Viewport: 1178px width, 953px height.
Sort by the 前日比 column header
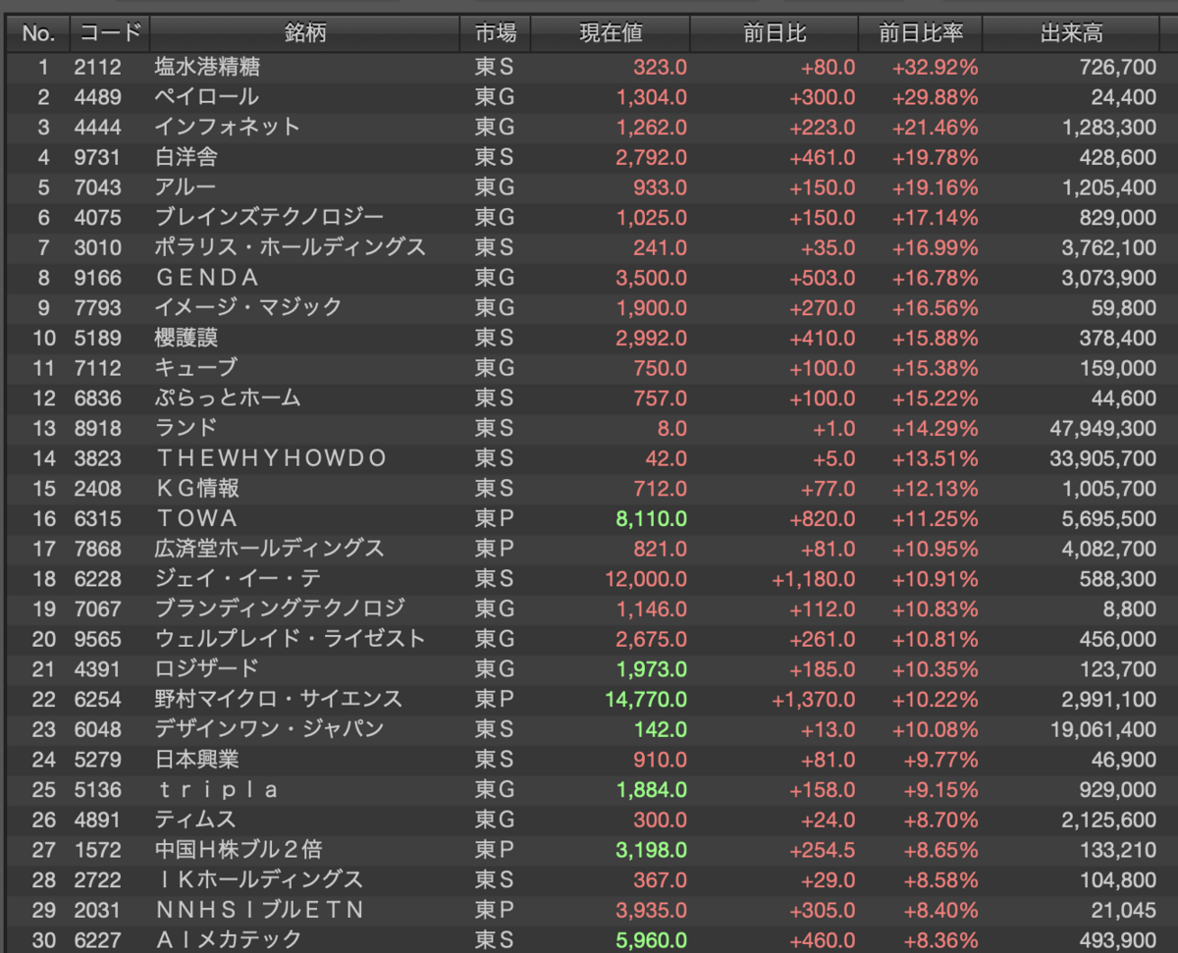pyautogui.click(x=775, y=33)
